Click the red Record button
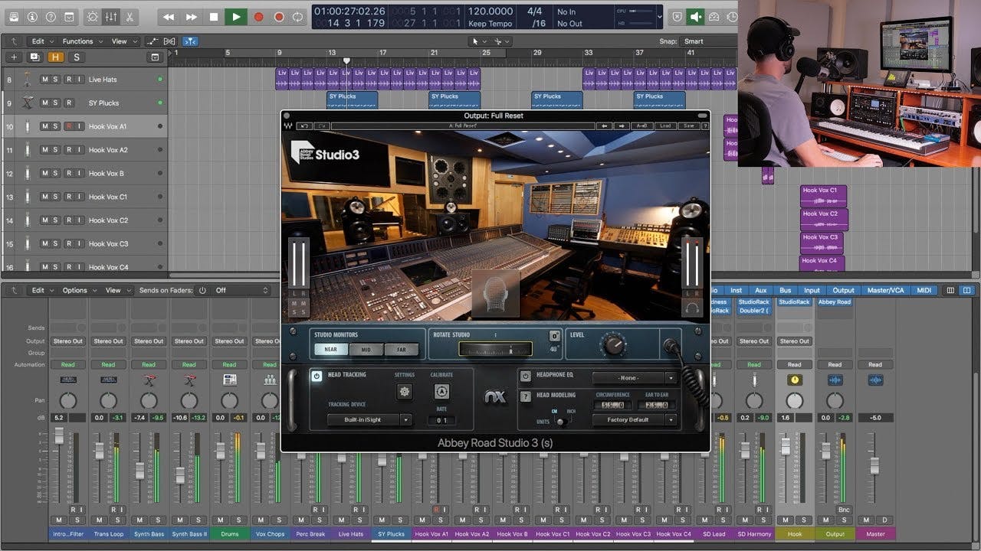Viewport: 981px width, 551px height. [x=258, y=16]
